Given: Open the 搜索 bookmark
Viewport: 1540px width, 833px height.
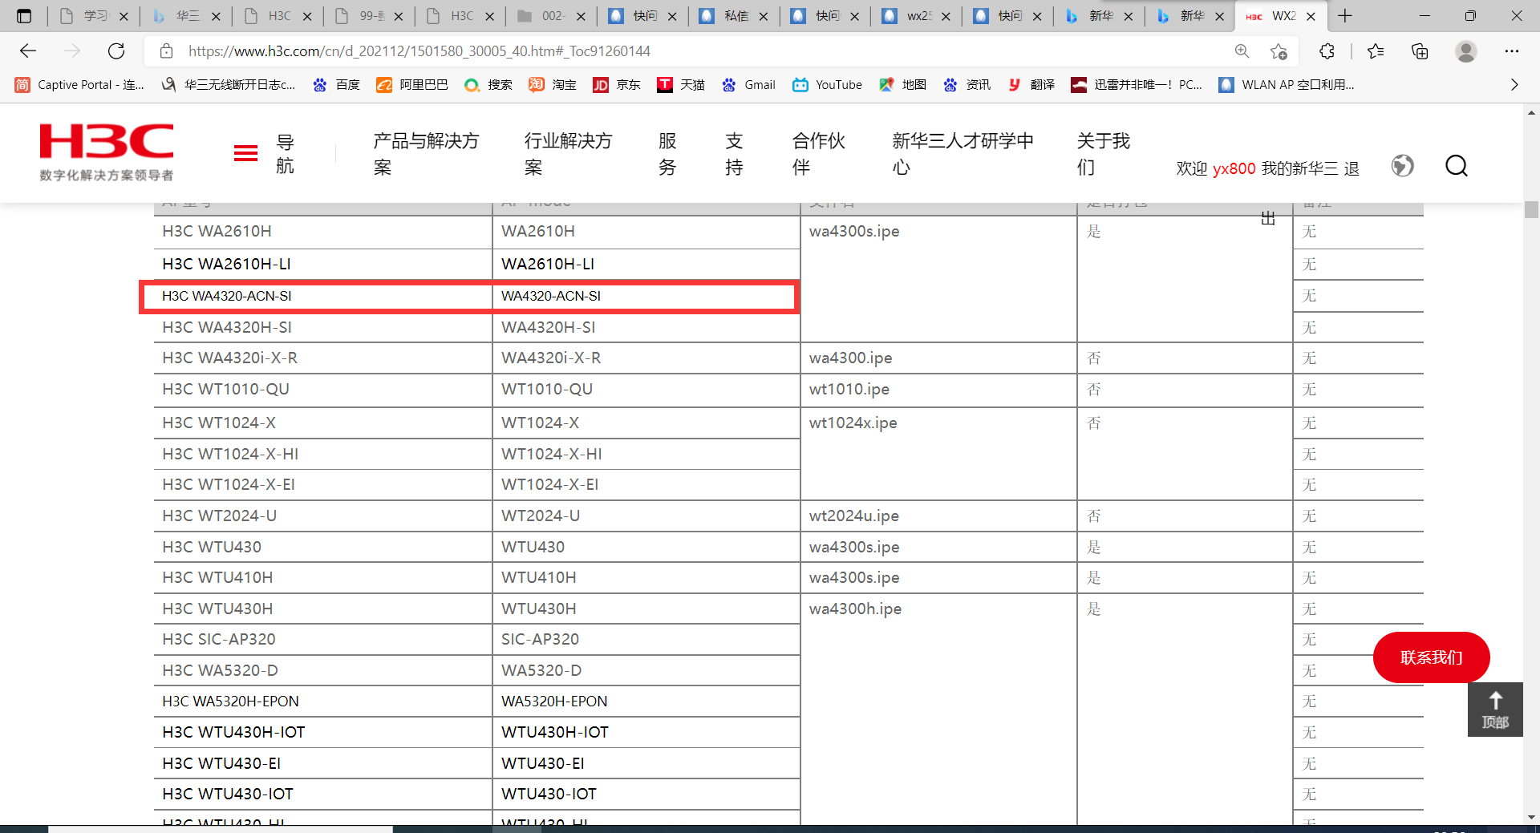Looking at the screenshot, I should 488,85.
